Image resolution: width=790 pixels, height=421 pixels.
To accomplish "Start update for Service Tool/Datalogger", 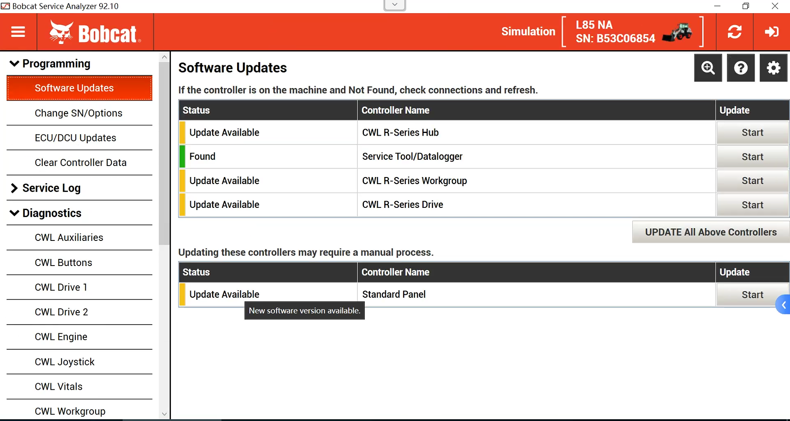I will (x=752, y=157).
